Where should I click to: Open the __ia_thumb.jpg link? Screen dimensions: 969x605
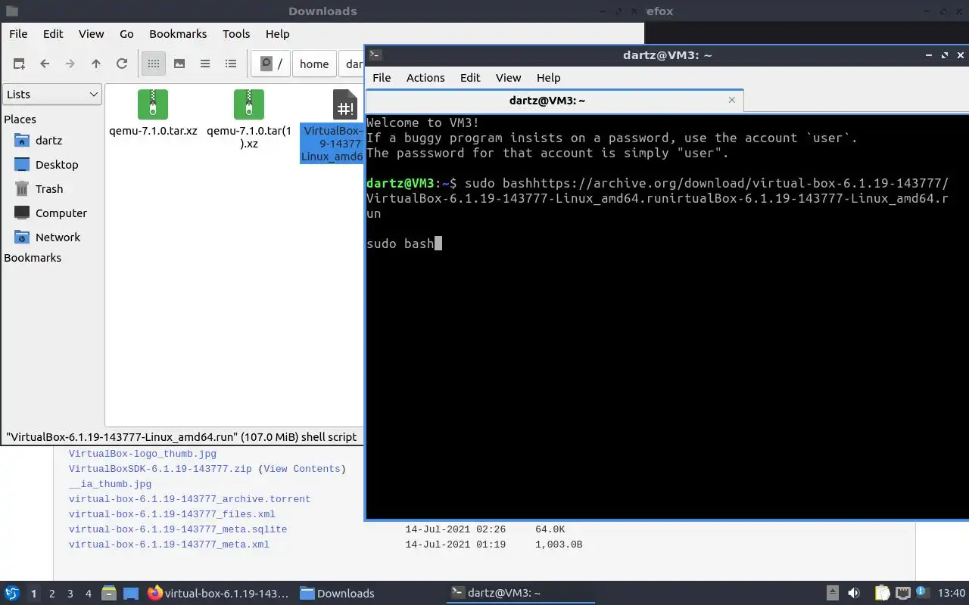tap(111, 484)
